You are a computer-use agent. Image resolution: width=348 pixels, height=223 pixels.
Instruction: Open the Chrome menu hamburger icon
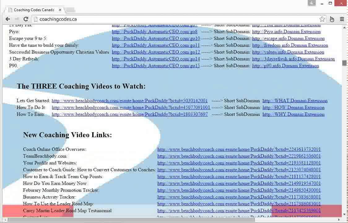point(342,19)
